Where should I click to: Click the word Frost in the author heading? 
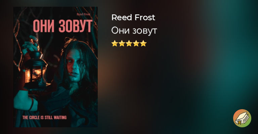point(145,17)
